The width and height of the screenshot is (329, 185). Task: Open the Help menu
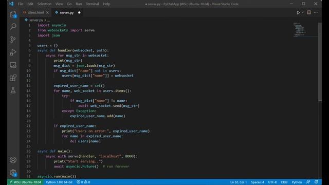pyautogui.click(x=106, y=4)
